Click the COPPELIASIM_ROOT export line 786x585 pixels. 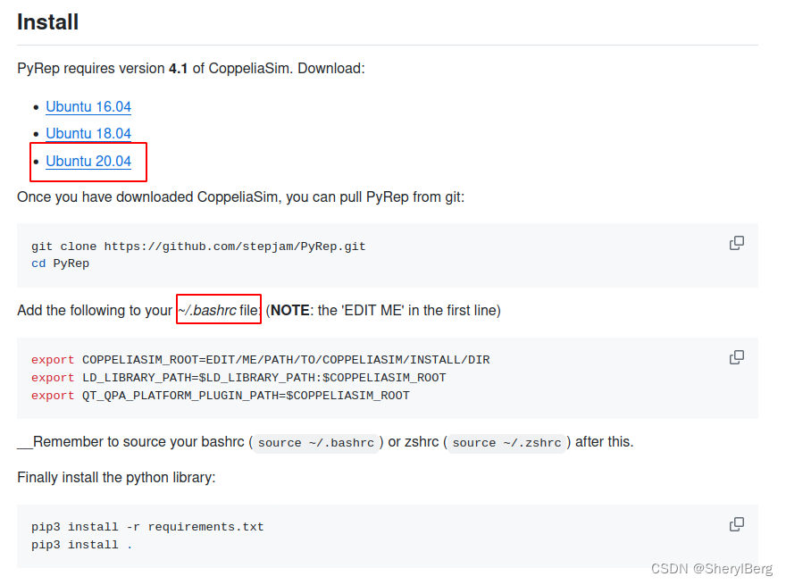[x=259, y=359]
